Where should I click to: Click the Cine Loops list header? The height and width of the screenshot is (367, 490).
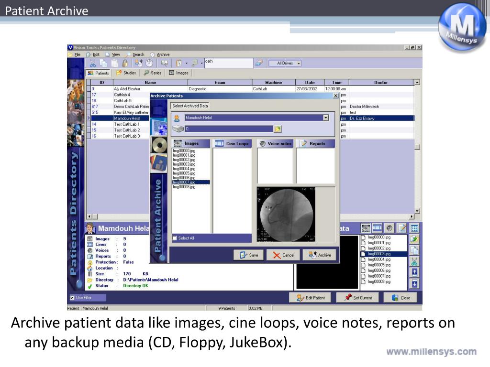point(232,143)
